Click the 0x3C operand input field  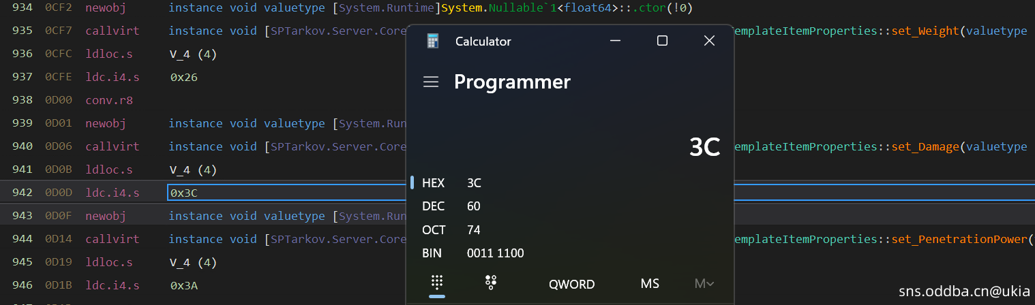(286, 193)
